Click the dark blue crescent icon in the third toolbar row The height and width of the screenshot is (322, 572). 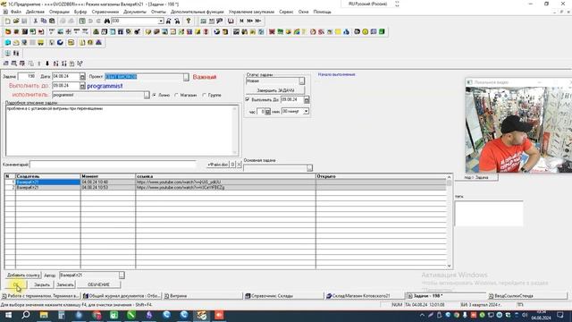(61, 43)
